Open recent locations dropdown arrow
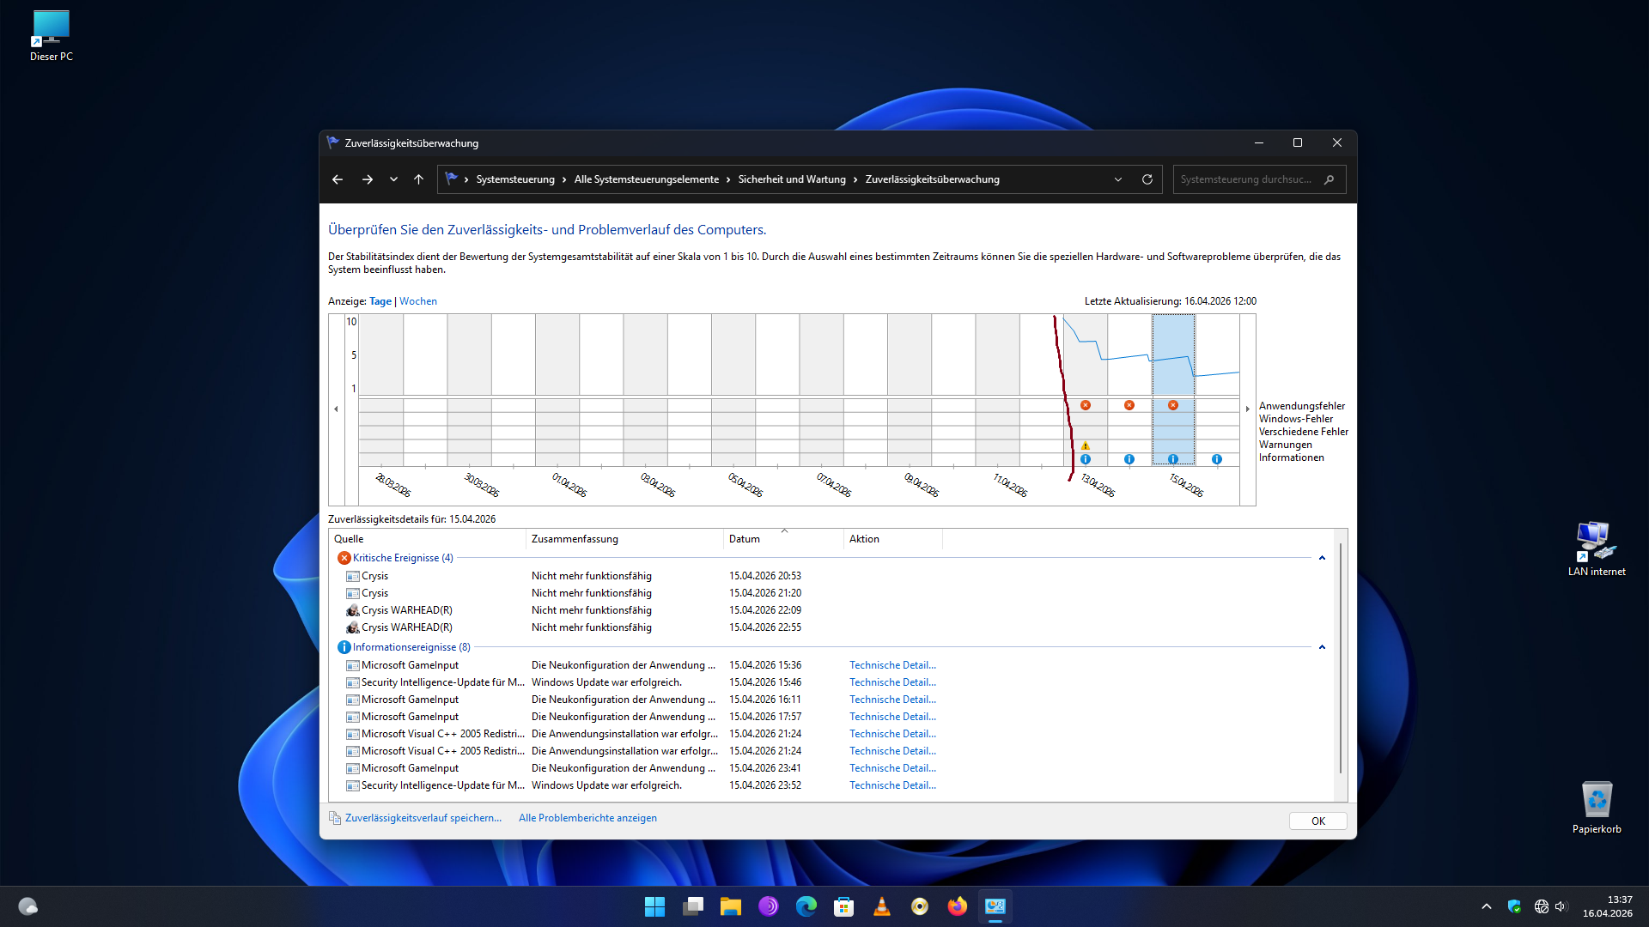The width and height of the screenshot is (1649, 927). (393, 179)
